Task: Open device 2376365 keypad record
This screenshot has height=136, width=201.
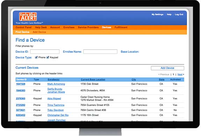Action: pyautogui.click(x=21, y=99)
